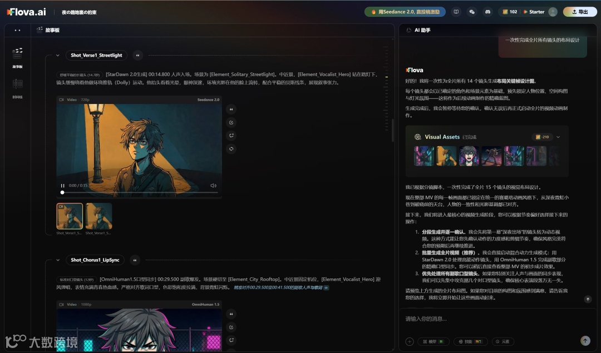Open fourth Visual Assets thumbnail
The image size is (601, 353).
pyautogui.click(x=491, y=156)
